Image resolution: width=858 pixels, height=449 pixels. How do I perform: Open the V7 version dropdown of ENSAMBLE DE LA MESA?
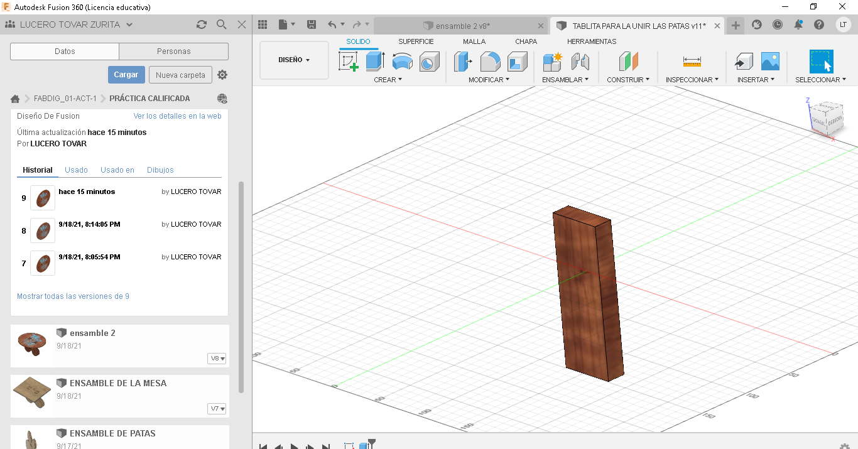[217, 409]
